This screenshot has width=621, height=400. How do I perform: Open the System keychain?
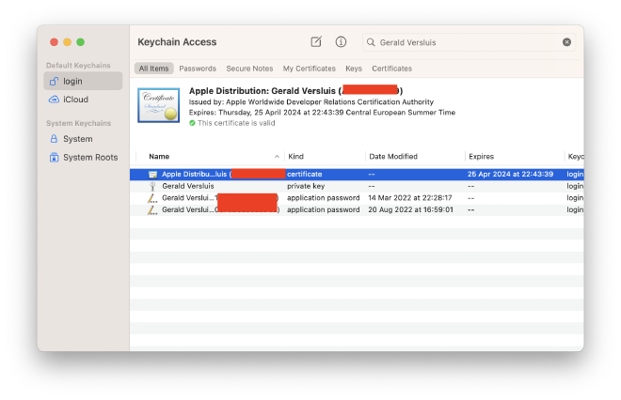[x=83, y=139]
